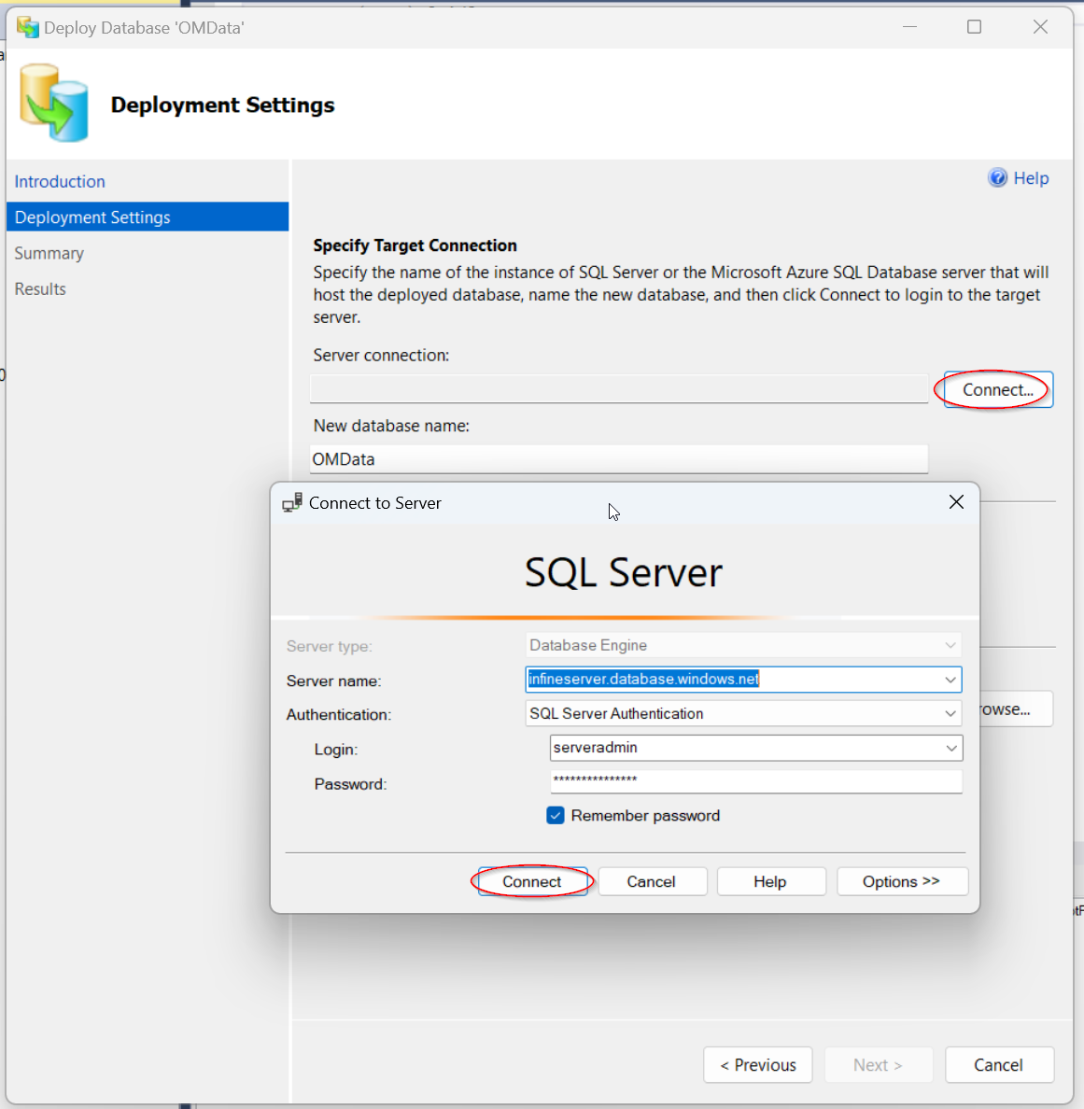Click the database deployment icon in the header
This screenshot has width=1084, height=1109.
pyautogui.click(x=53, y=103)
